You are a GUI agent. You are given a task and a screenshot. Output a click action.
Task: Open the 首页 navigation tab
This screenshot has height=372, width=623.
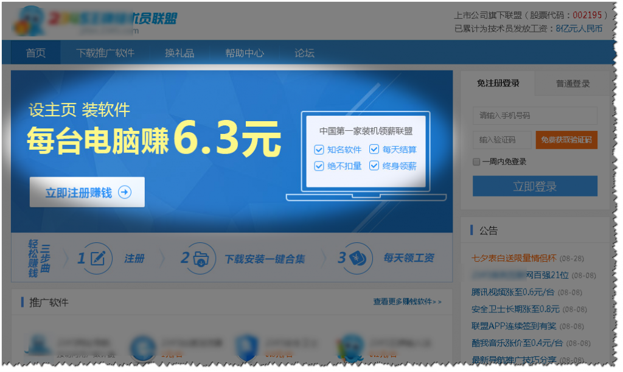36,53
